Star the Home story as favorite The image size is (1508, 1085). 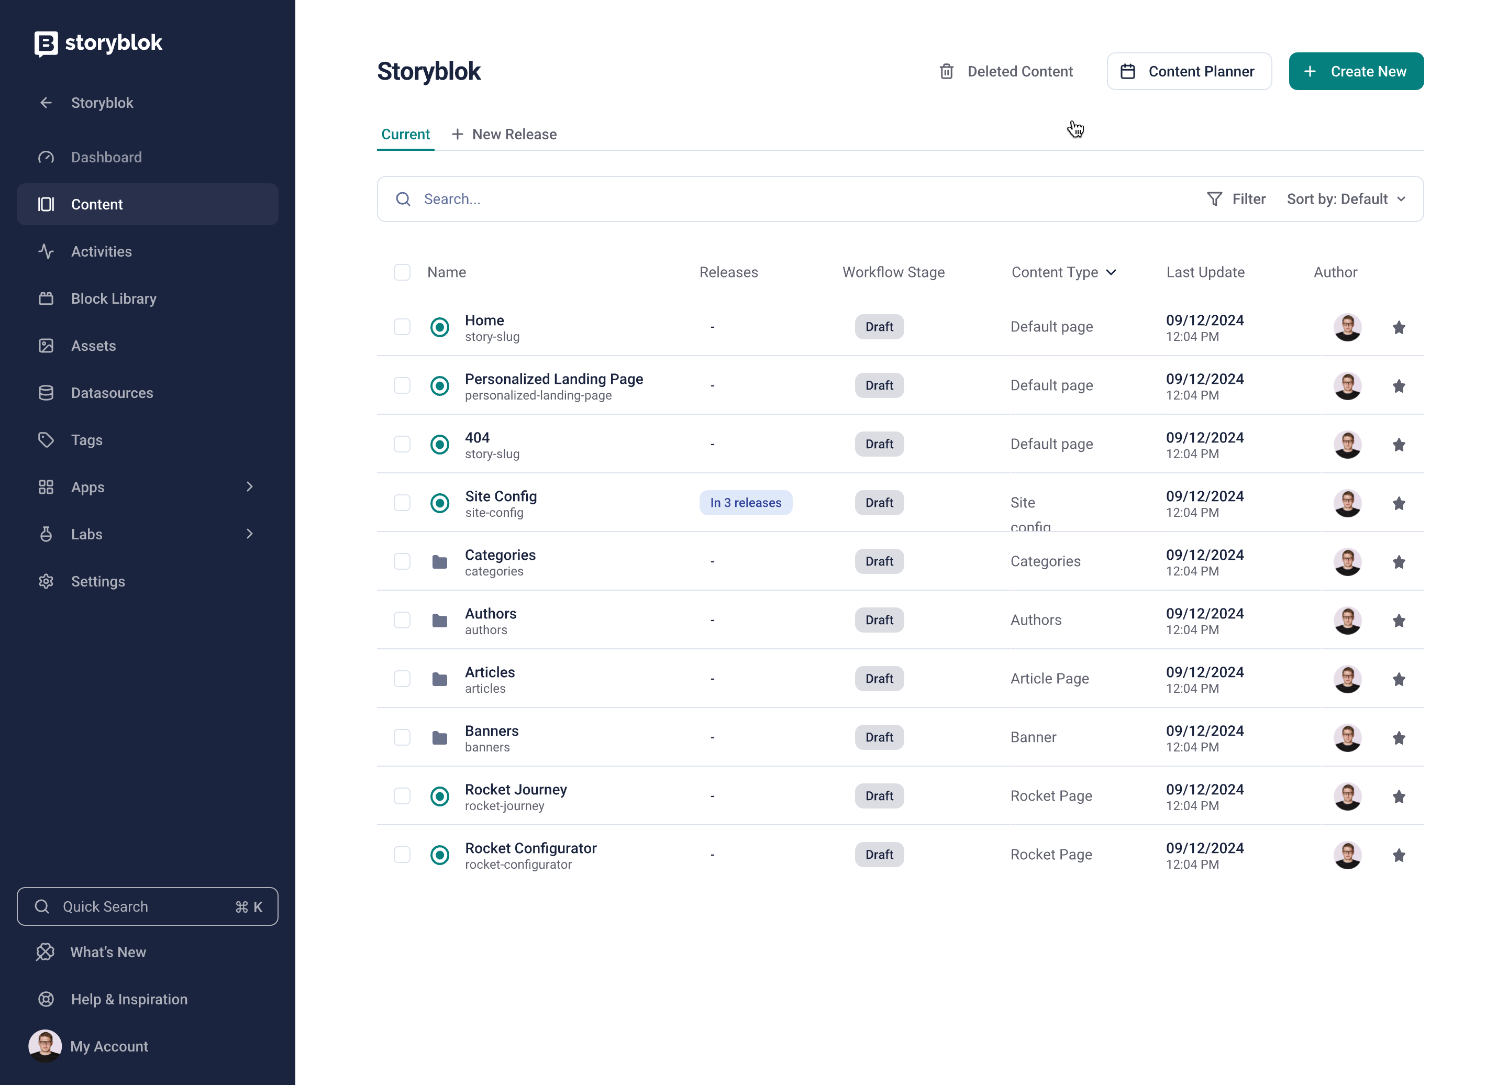(1398, 327)
